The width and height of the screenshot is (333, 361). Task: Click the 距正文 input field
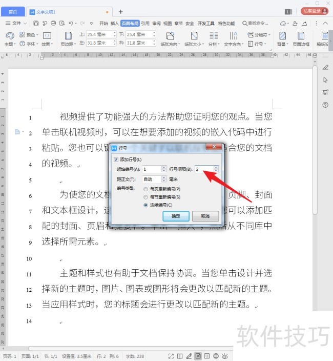click(x=152, y=179)
